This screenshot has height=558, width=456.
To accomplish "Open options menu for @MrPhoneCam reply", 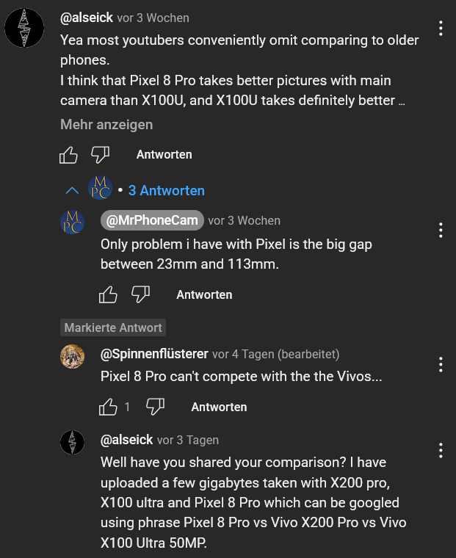I will [441, 230].
